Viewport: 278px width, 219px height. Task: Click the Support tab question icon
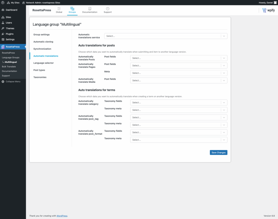[x=108, y=8]
